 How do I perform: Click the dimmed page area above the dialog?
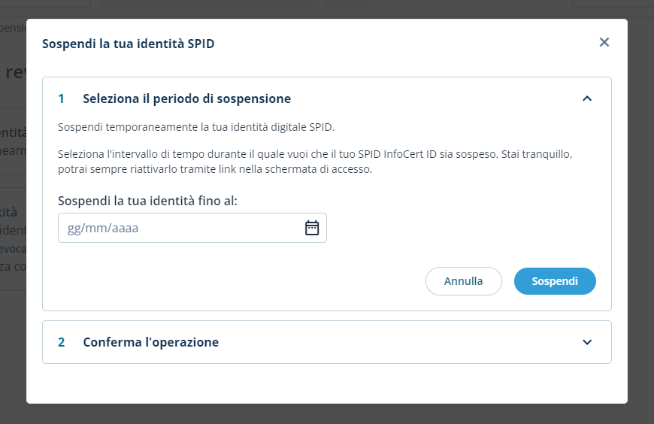point(327,8)
